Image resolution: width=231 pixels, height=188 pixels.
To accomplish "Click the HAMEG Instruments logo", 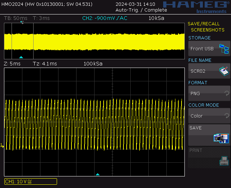I will [197, 7].
